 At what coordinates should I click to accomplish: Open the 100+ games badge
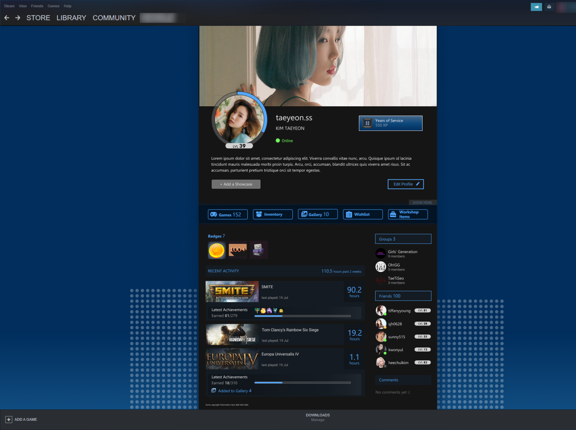[x=238, y=250]
